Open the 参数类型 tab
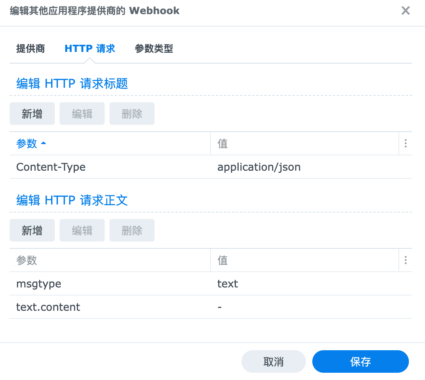This screenshot has width=425, height=380. (154, 49)
